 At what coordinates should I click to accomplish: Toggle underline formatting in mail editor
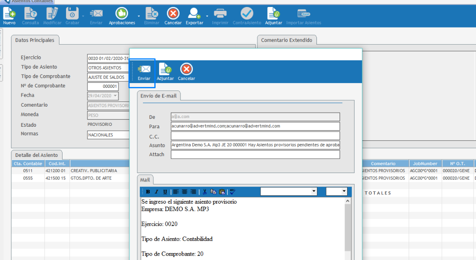(x=165, y=191)
